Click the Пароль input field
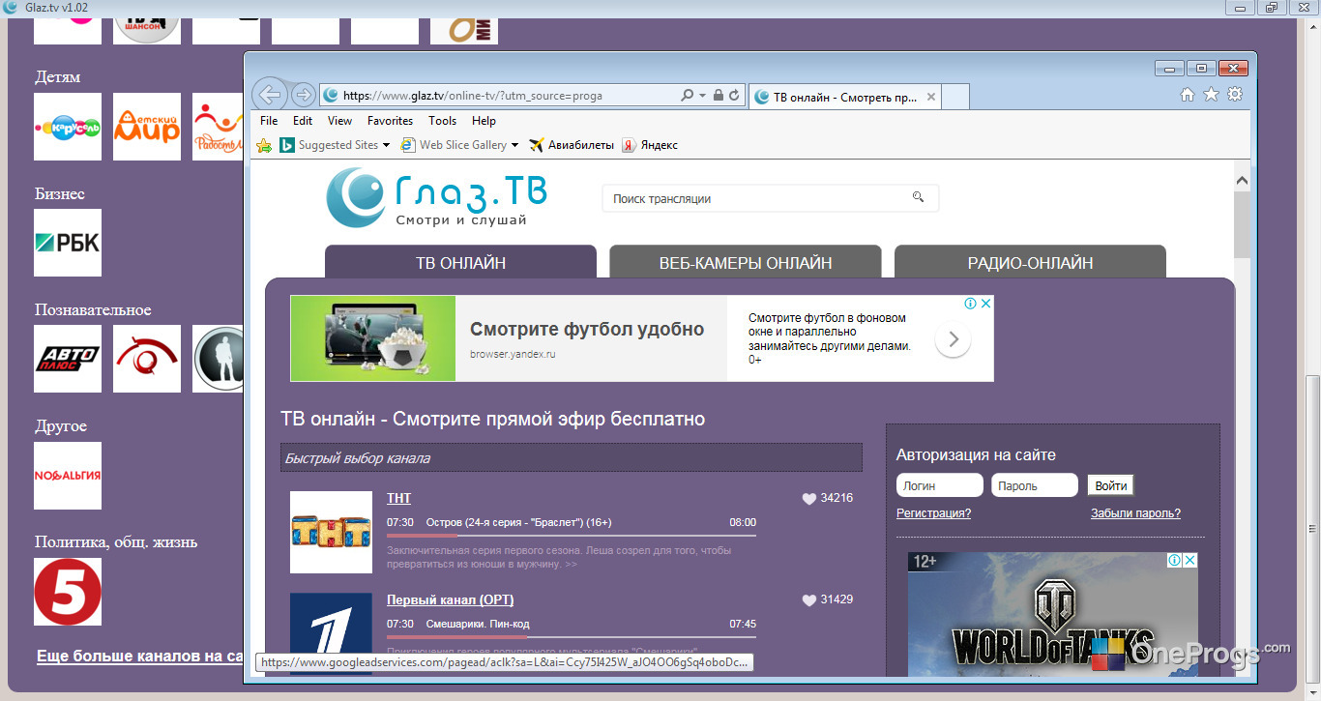The image size is (1321, 701). pos(1035,485)
